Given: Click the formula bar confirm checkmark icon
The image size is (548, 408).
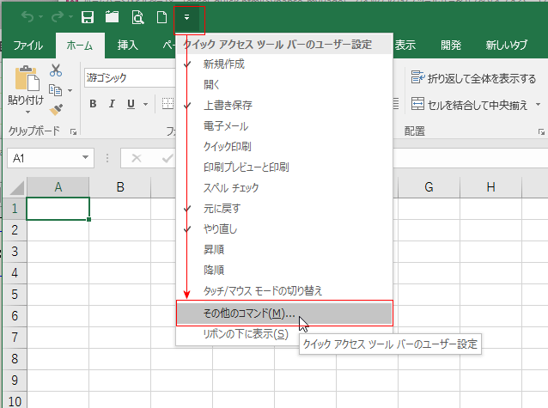Looking at the screenshot, I should 167,158.
